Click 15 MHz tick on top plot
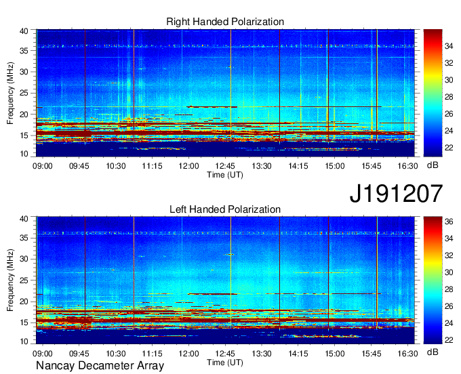Viewport: 461px width, 374px height. [24, 136]
